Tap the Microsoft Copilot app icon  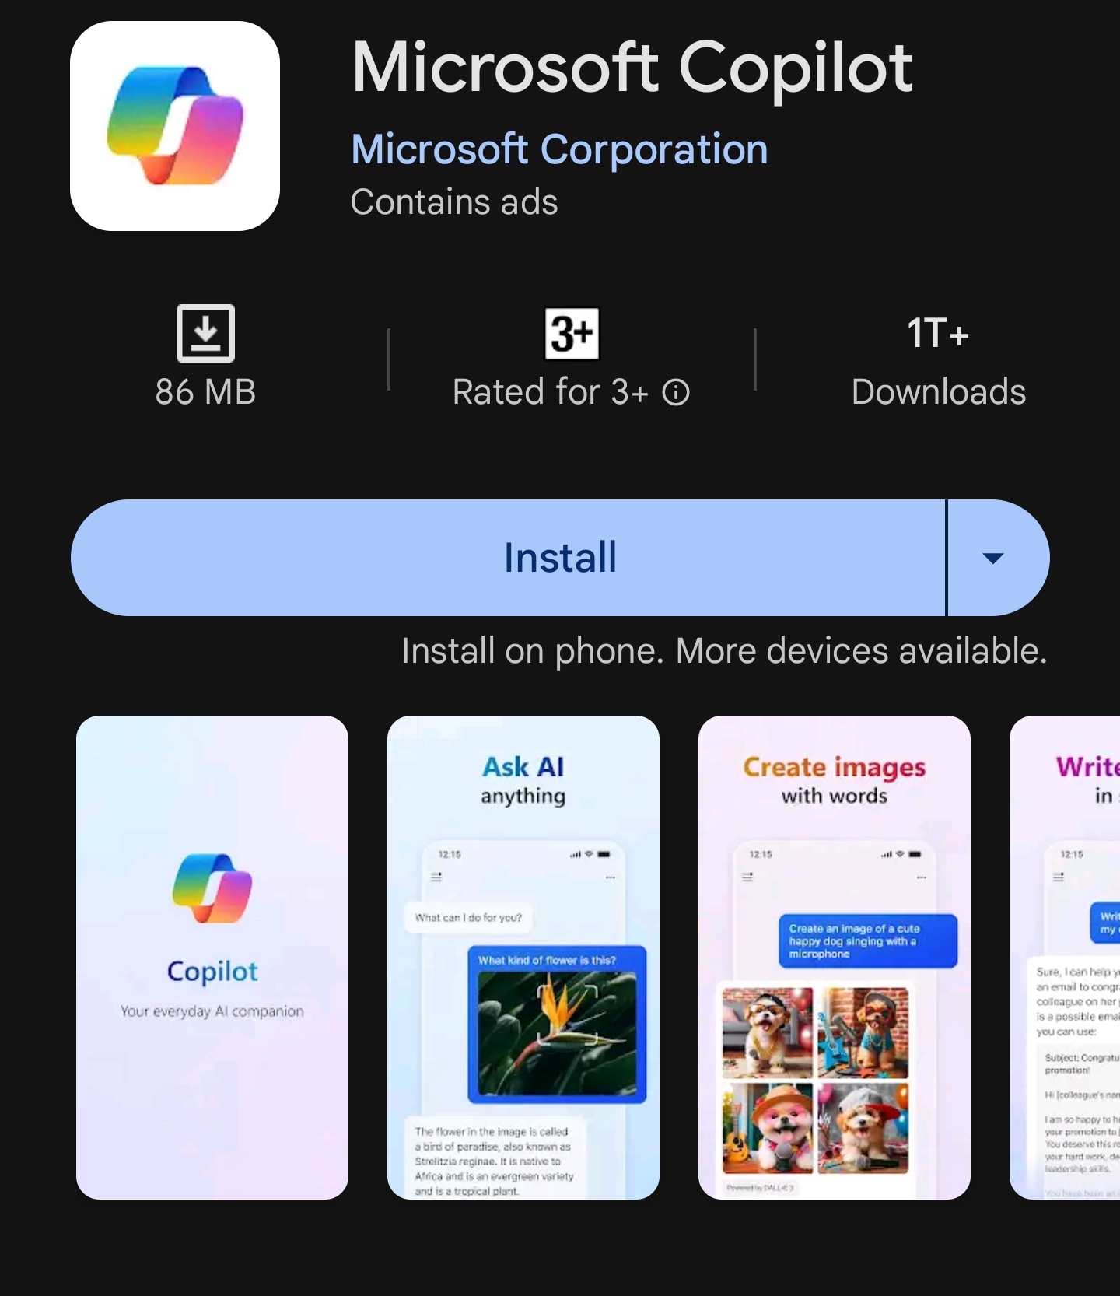(x=175, y=126)
